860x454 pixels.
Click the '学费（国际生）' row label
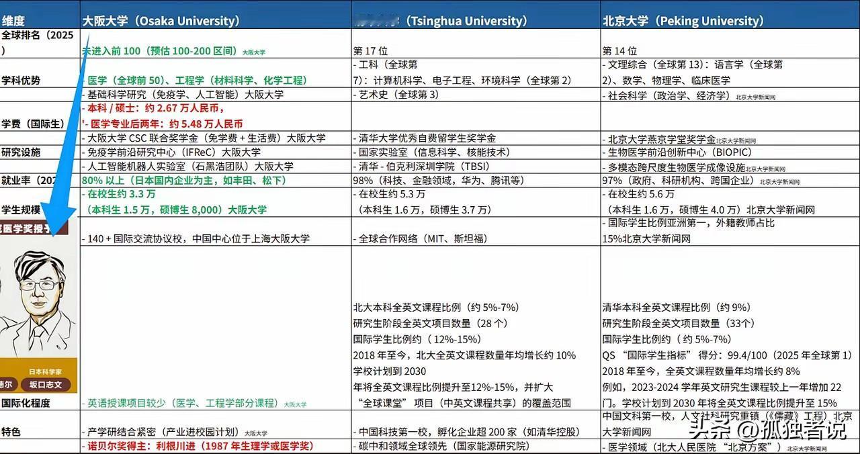(33, 124)
